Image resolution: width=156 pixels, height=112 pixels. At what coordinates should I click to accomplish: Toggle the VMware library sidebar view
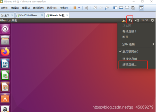point(115,8)
